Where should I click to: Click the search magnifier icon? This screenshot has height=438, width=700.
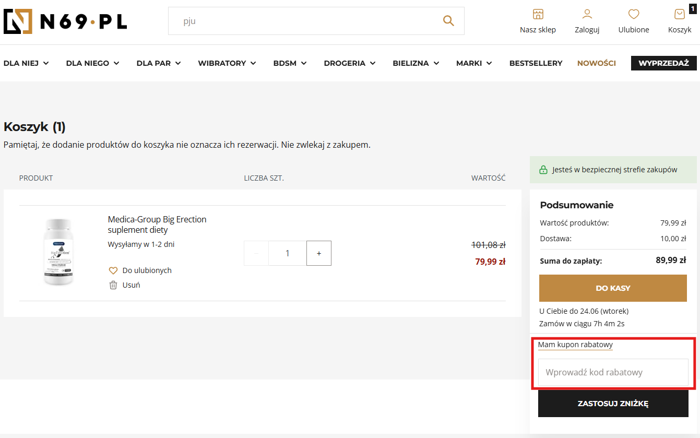tap(448, 21)
